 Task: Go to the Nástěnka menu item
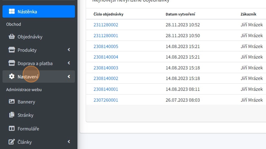tap(27, 12)
